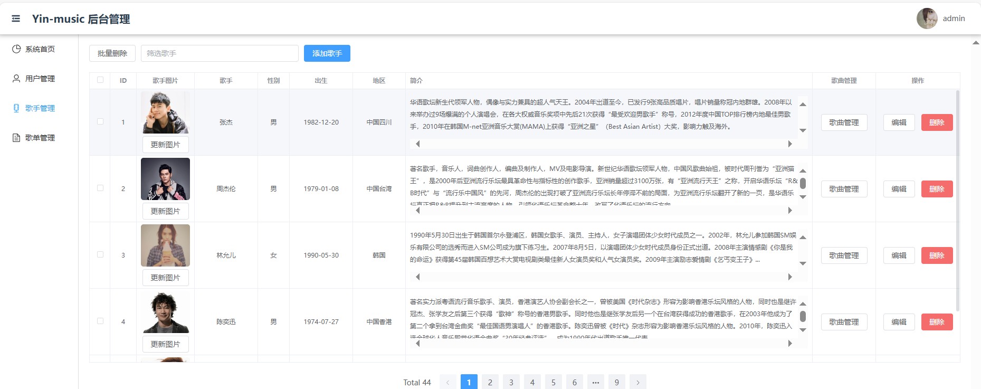Viewport: 981px width, 389px height.
Task: Click the 添加歌手 button
Action: coord(327,53)
